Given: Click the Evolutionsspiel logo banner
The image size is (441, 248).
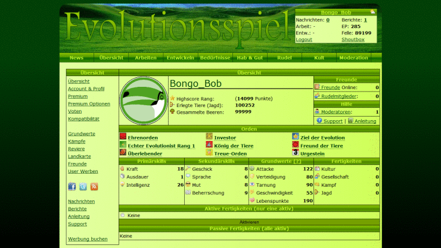Looking at the screenshot, I should [177, 29].
